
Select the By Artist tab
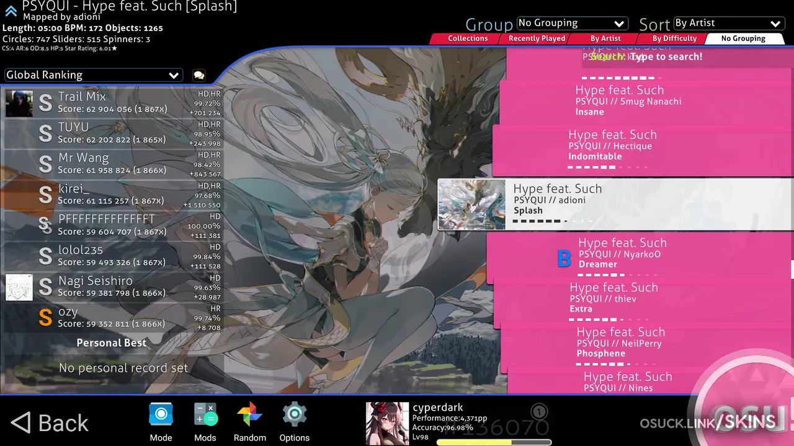point(605,38)
